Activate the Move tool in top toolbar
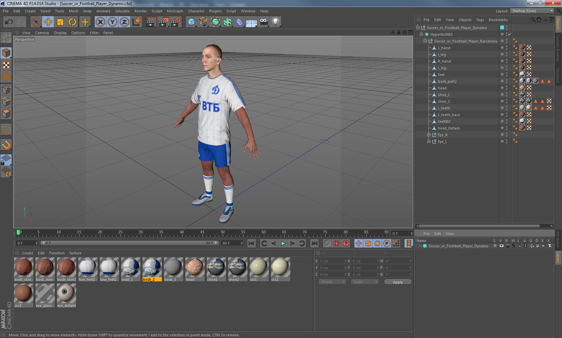562x338 pixels. click(48, 22)
